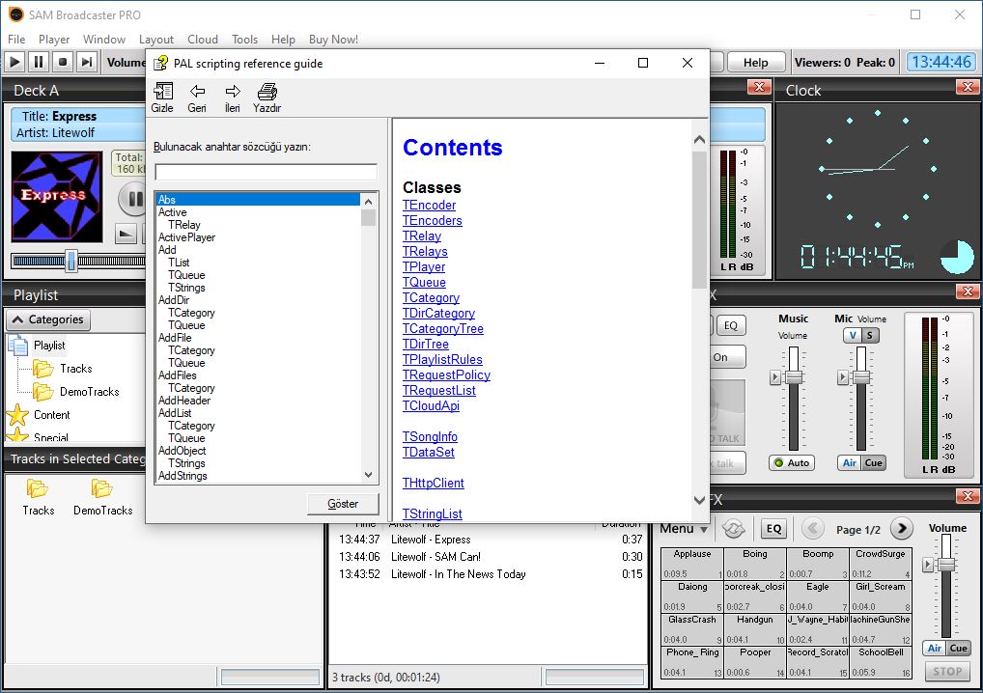Click the Gizle (hide) icon in help window
Viewport: 983px width, 693px height.
coord(162,97)
